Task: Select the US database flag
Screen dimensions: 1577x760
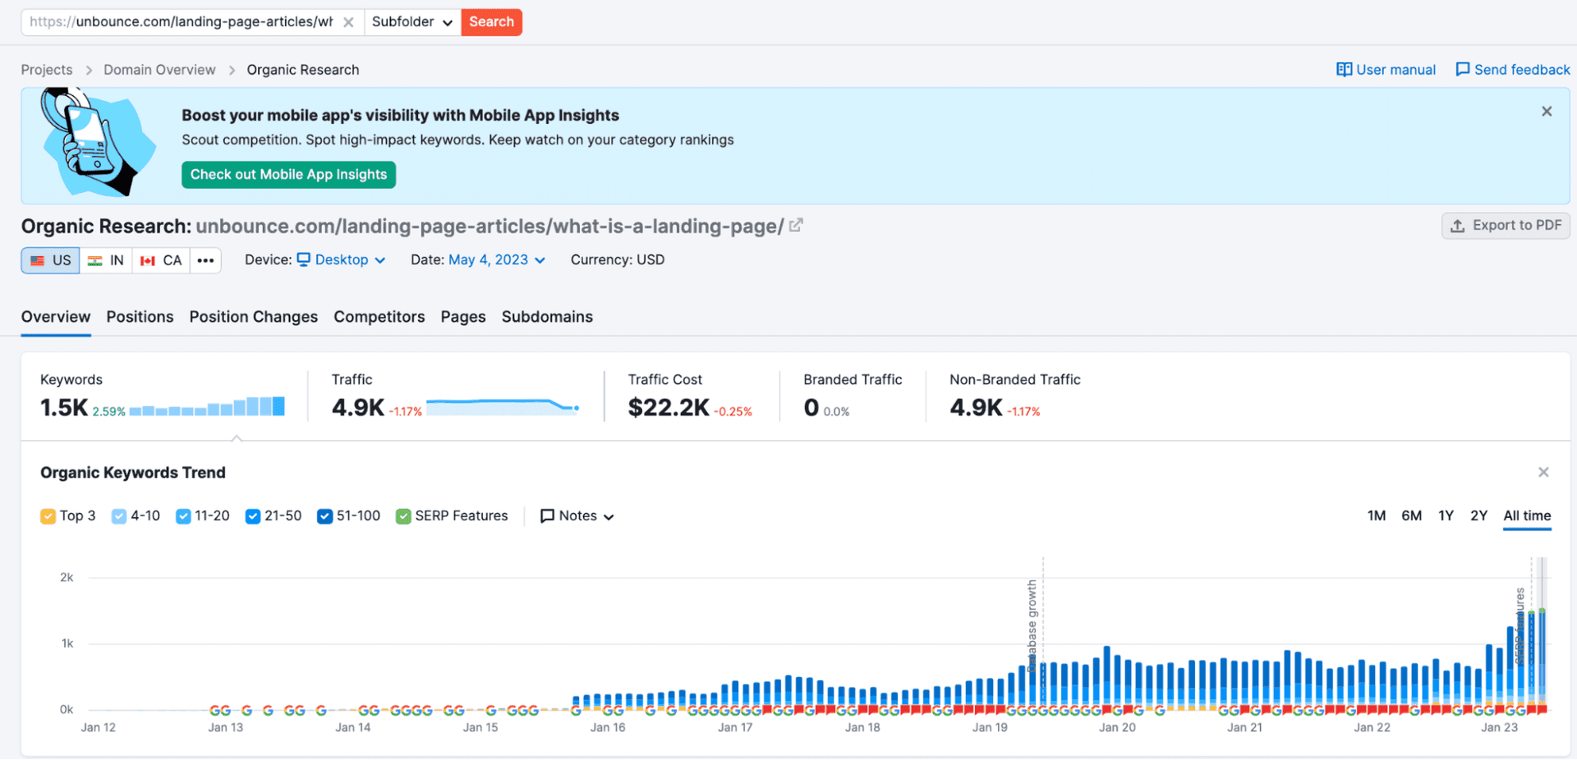Action: (x=50, y=260)
